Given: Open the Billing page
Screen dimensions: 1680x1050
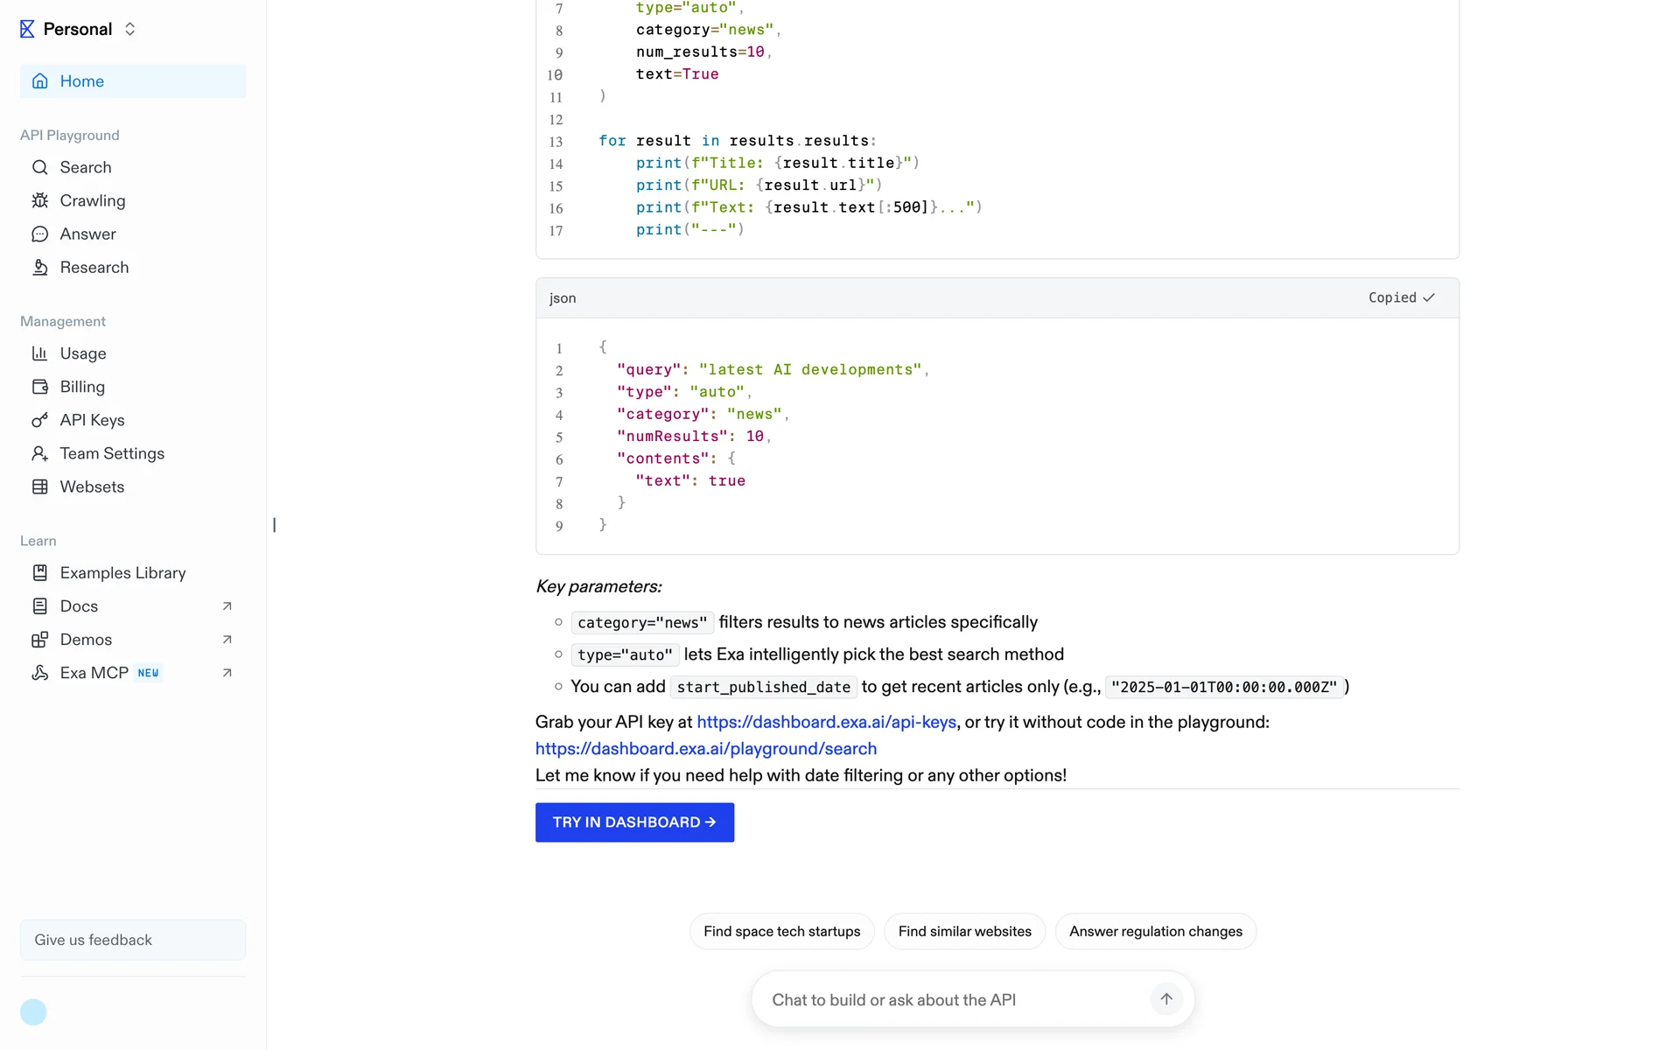Looking at the screenshot, I should [82, 387].
